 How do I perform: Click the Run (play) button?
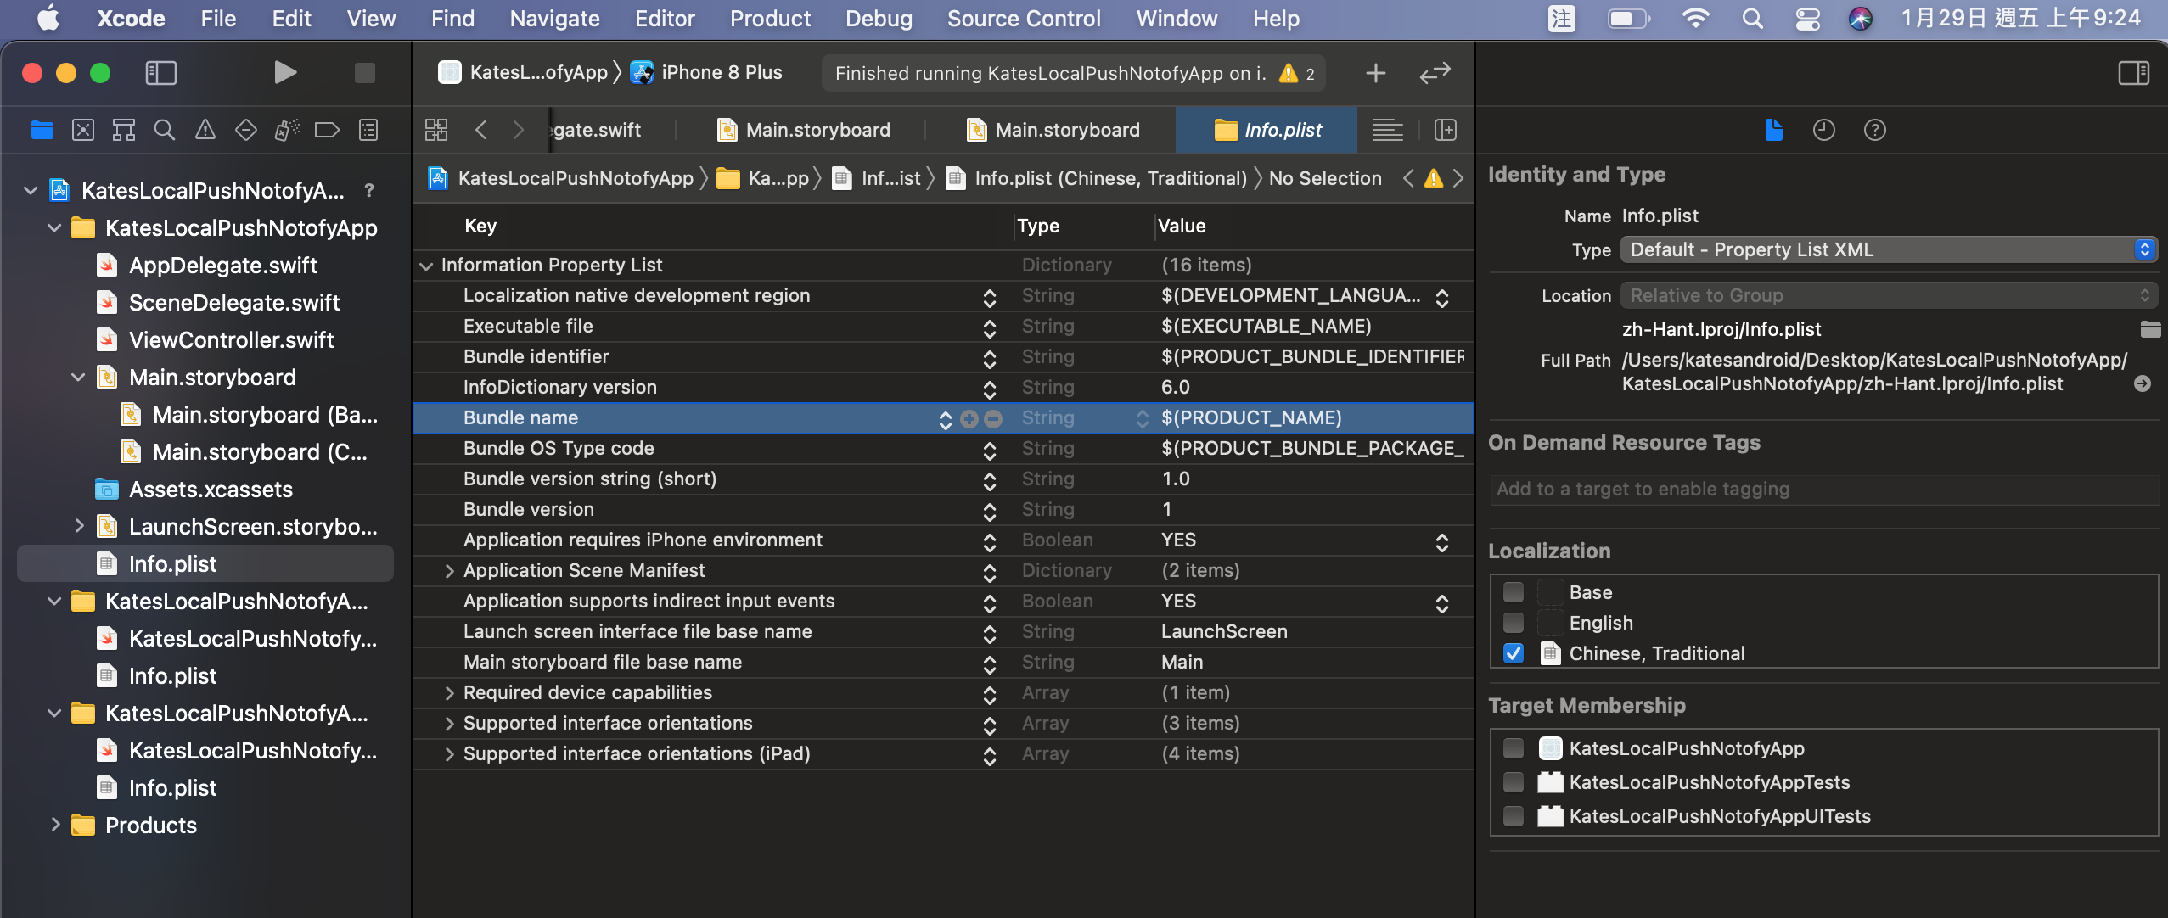[x=285, y=73]
